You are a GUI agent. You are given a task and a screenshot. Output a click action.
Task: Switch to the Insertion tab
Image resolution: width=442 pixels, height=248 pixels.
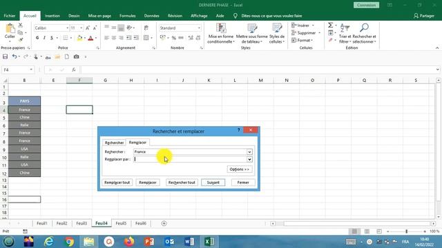tap(52, 16)
